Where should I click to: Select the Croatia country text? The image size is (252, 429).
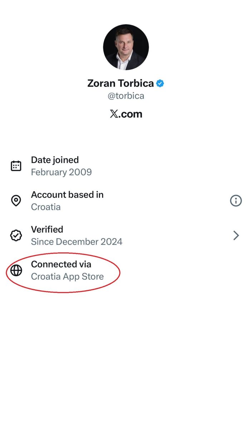(x=46, y=207)
